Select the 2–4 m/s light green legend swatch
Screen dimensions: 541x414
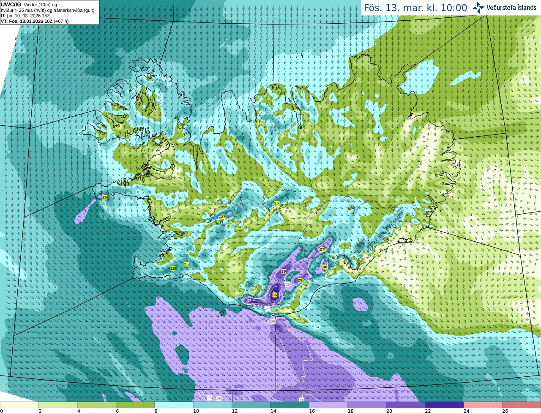coord(58,405)
